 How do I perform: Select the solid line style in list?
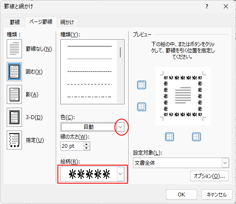[90, 46]
